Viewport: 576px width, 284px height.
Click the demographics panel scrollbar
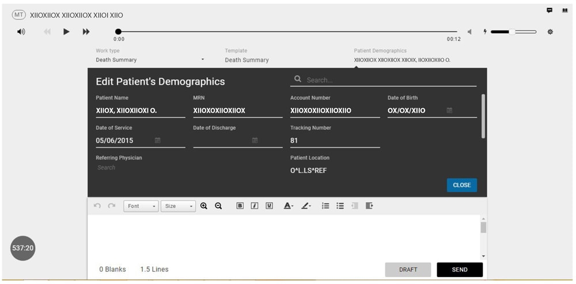point(483,117)
